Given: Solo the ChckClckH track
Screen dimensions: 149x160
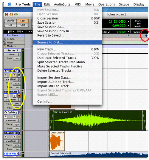Looking at the screenshot, I should click(15, 137).
